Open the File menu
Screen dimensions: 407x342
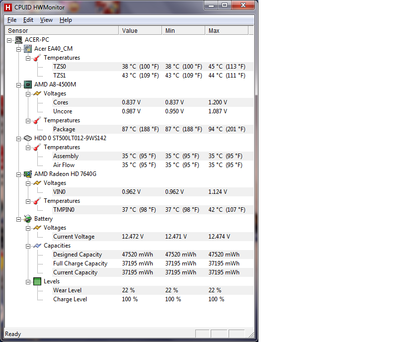pos(12,20)
